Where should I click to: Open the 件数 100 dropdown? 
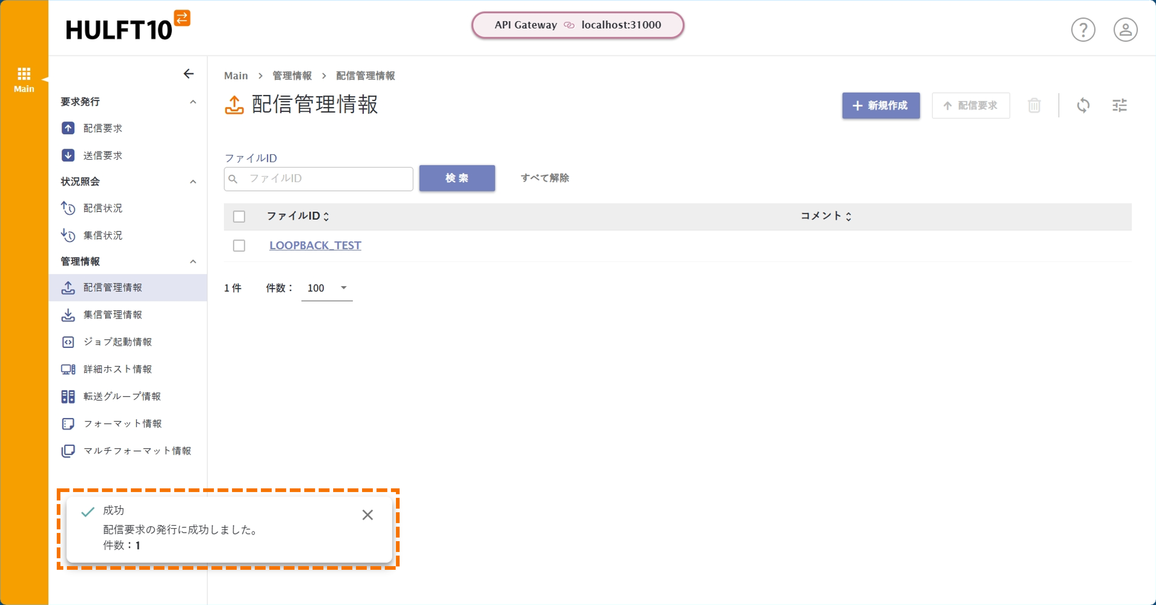327,288
